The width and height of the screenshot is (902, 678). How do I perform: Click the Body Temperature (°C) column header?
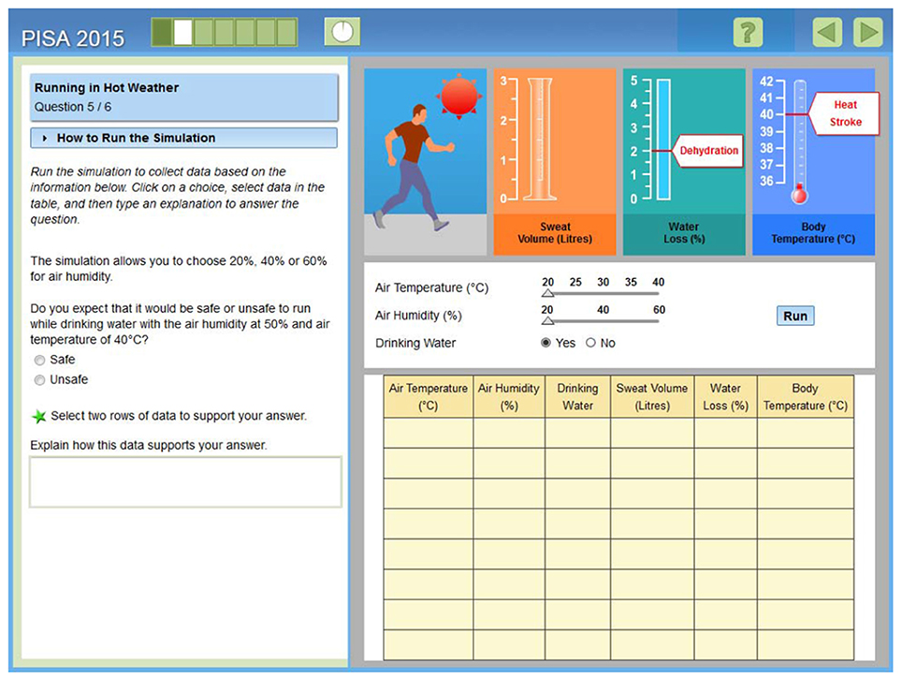(806, 396)
